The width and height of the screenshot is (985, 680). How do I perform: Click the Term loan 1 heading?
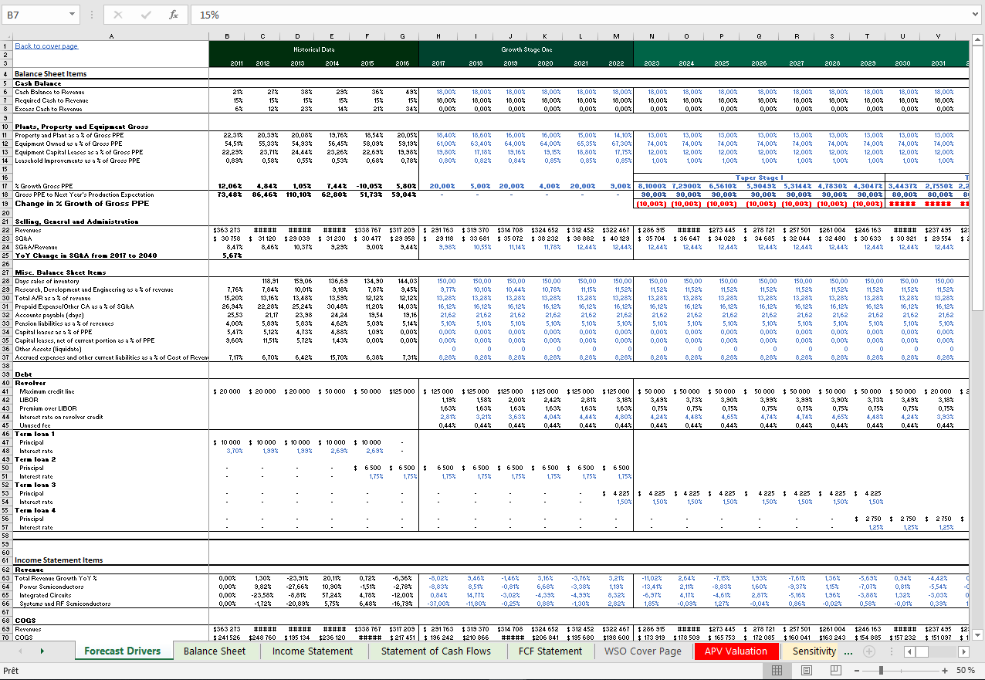[35, 434]
